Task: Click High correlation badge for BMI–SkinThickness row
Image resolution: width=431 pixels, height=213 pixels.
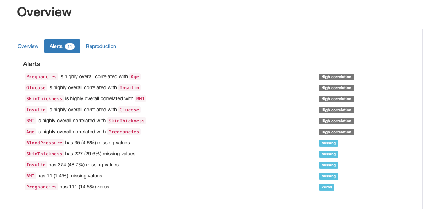Action: pos(336,121)
